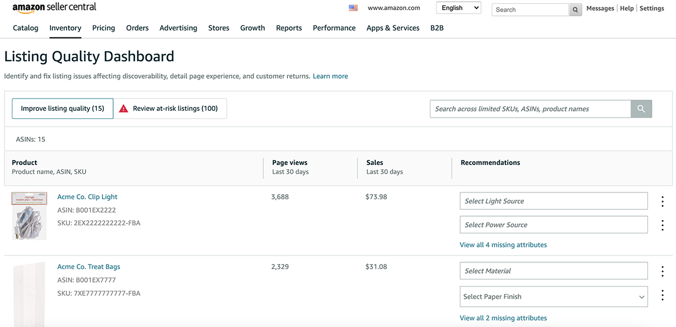Open kebab menu beside Select Paper Finish

[662, 295]
